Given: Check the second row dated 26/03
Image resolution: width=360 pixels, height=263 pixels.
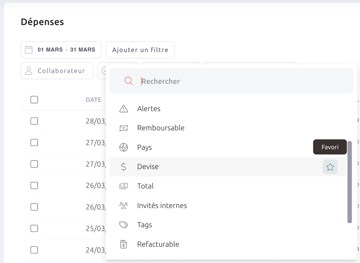Looking at the screenshot, I should (x=34, y=207).
